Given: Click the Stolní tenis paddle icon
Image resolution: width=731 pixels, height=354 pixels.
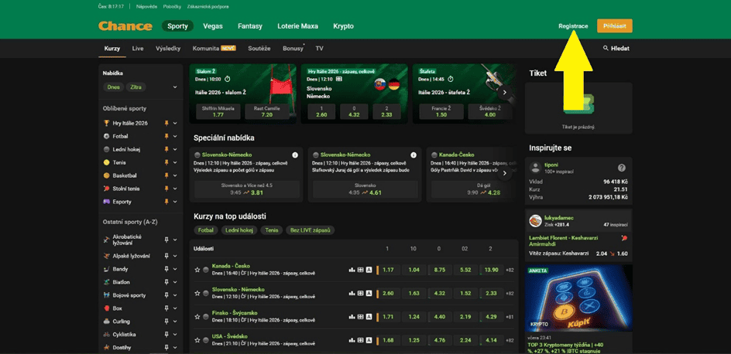Looking at the screenshot, I should [x=107, y=189].
